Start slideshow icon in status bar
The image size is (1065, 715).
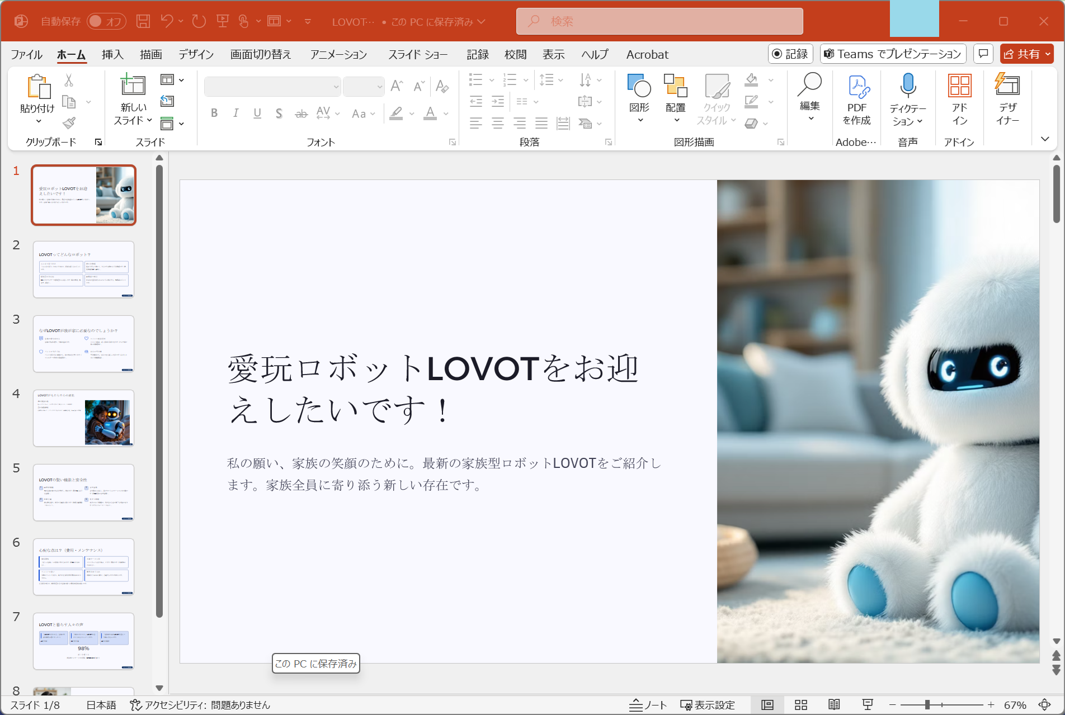click(868, 705)
